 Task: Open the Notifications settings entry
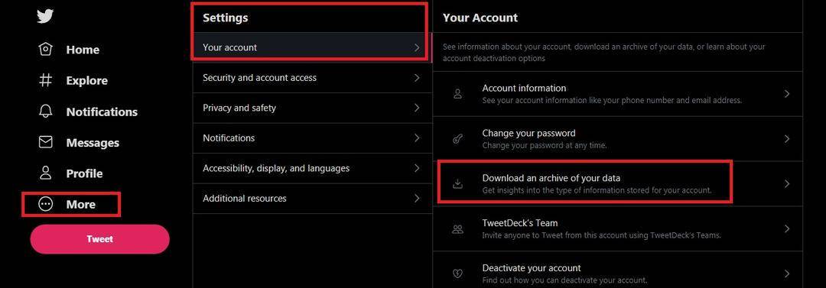coord(312,138)
